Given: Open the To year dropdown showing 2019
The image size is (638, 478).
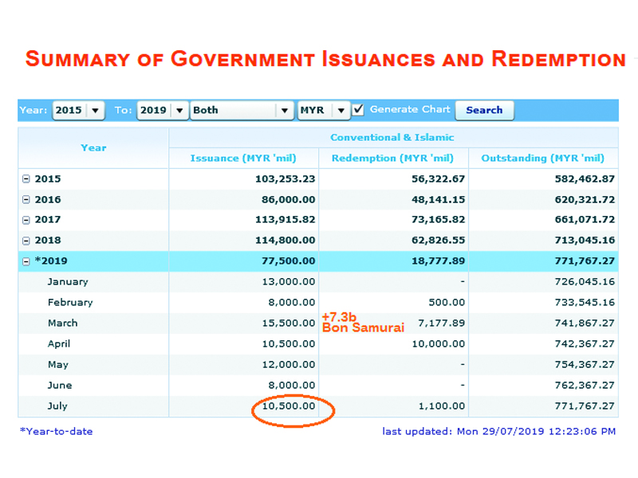Looking at the screenshot, I should pyautogui.click(x=163, y=110).
